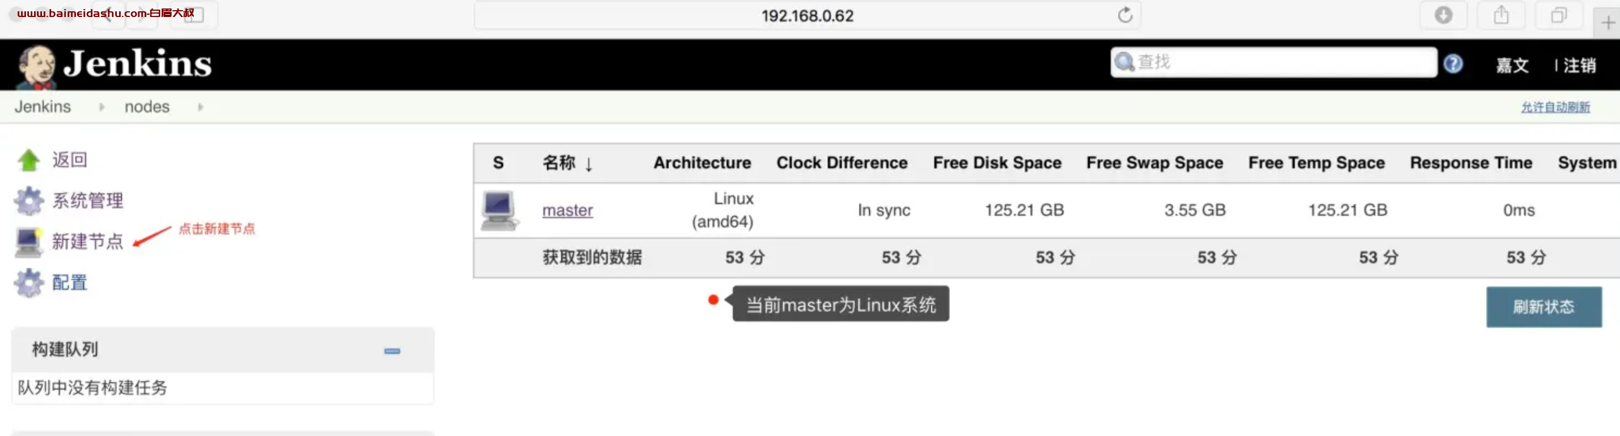The height and width of the screenshot is (436, 1620).
Task: Enable 允许自动刷新 link
Action: point(1555,108)
